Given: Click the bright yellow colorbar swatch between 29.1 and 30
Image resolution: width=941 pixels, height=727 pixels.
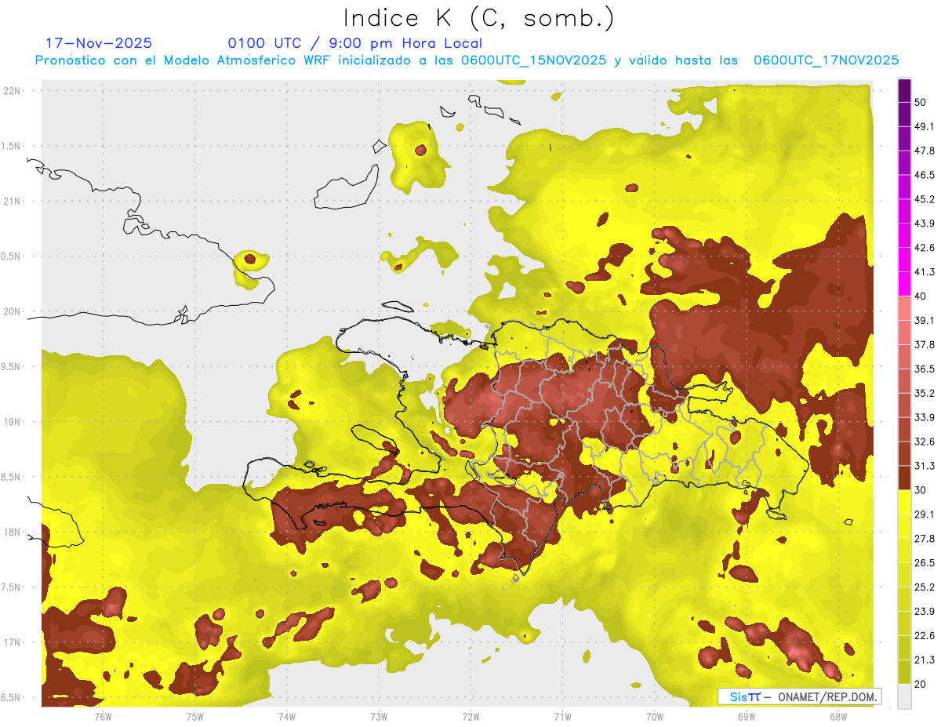Looking at the screenshot, I should coord(904,503).
